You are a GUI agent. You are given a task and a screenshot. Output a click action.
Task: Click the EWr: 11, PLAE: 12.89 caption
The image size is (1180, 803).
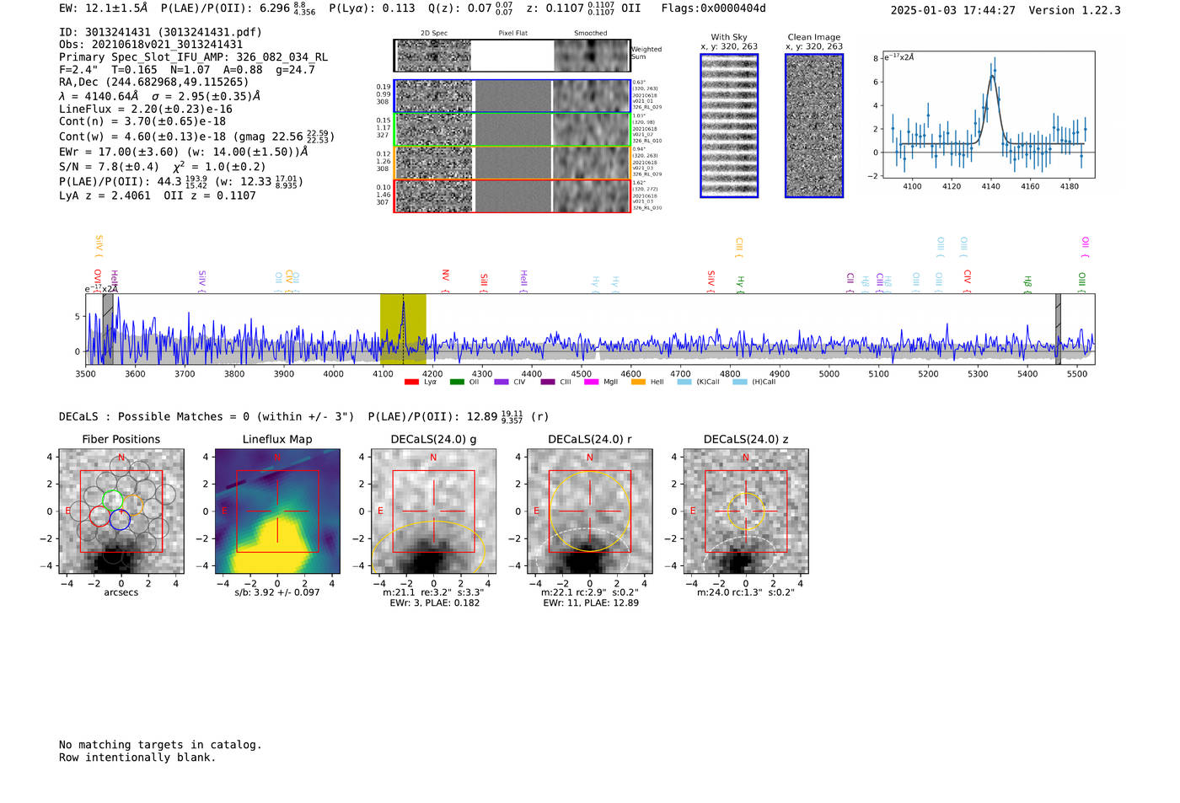coord(590,603)
